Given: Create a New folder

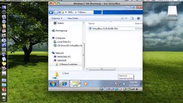Looking at the screenshot, I should coord(73,18).
